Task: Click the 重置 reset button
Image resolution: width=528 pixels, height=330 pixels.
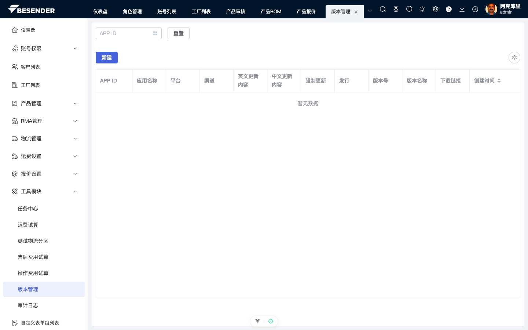Action: click(x=179, y=33)
